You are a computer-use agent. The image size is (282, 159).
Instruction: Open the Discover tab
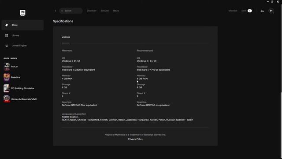[92, 11]
